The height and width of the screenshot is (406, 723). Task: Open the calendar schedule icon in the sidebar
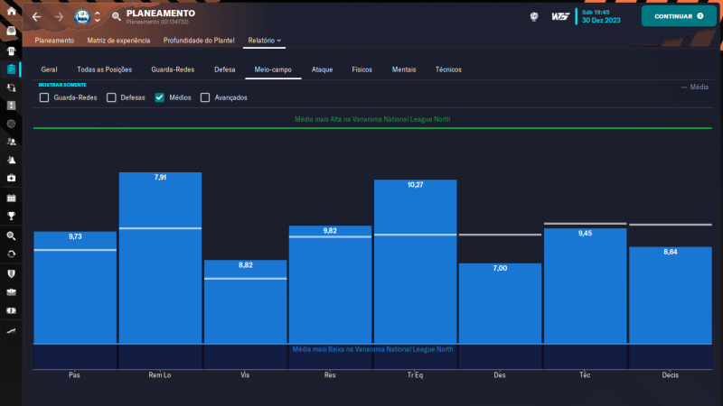11,197
